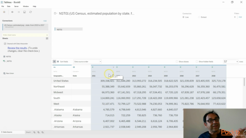The width and height of the screenshot is (246, 138).
Task: Click the New Union label
Action: pyautogui.click(x=10, y=73)
